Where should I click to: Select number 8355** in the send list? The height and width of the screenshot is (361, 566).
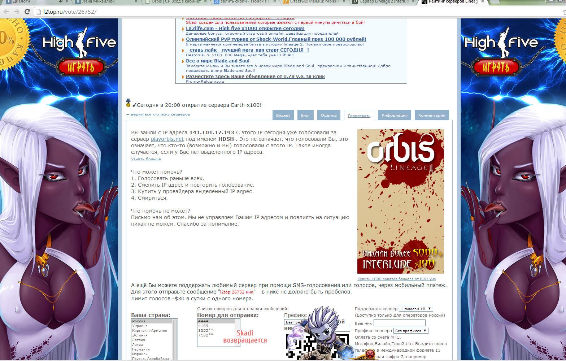click(x=216, y=330)
